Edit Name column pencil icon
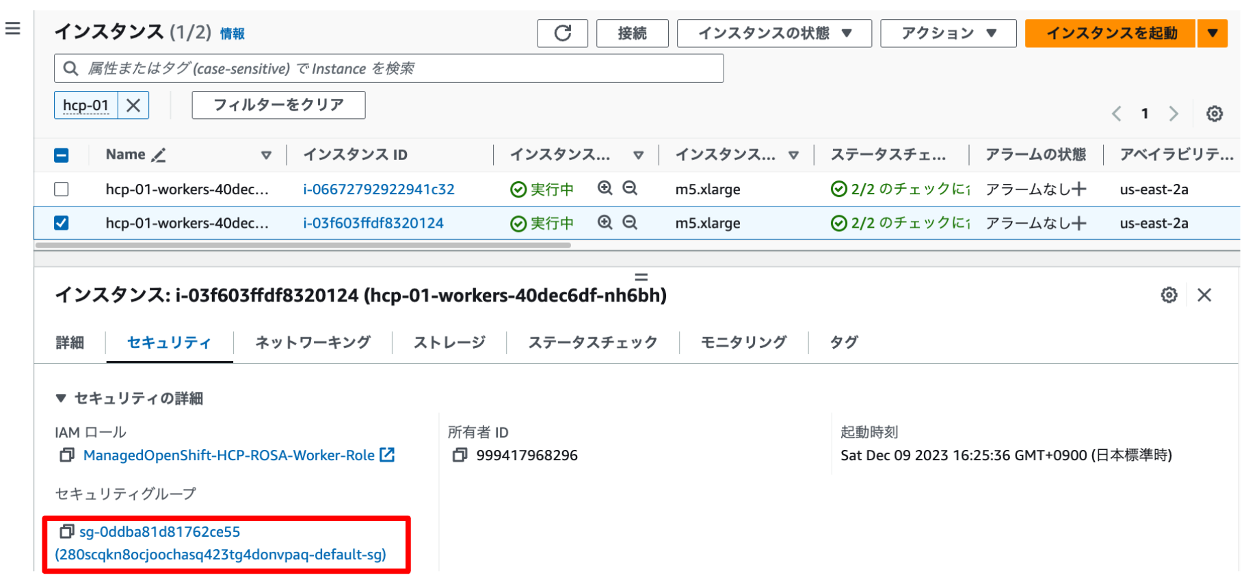 [158, 155]
